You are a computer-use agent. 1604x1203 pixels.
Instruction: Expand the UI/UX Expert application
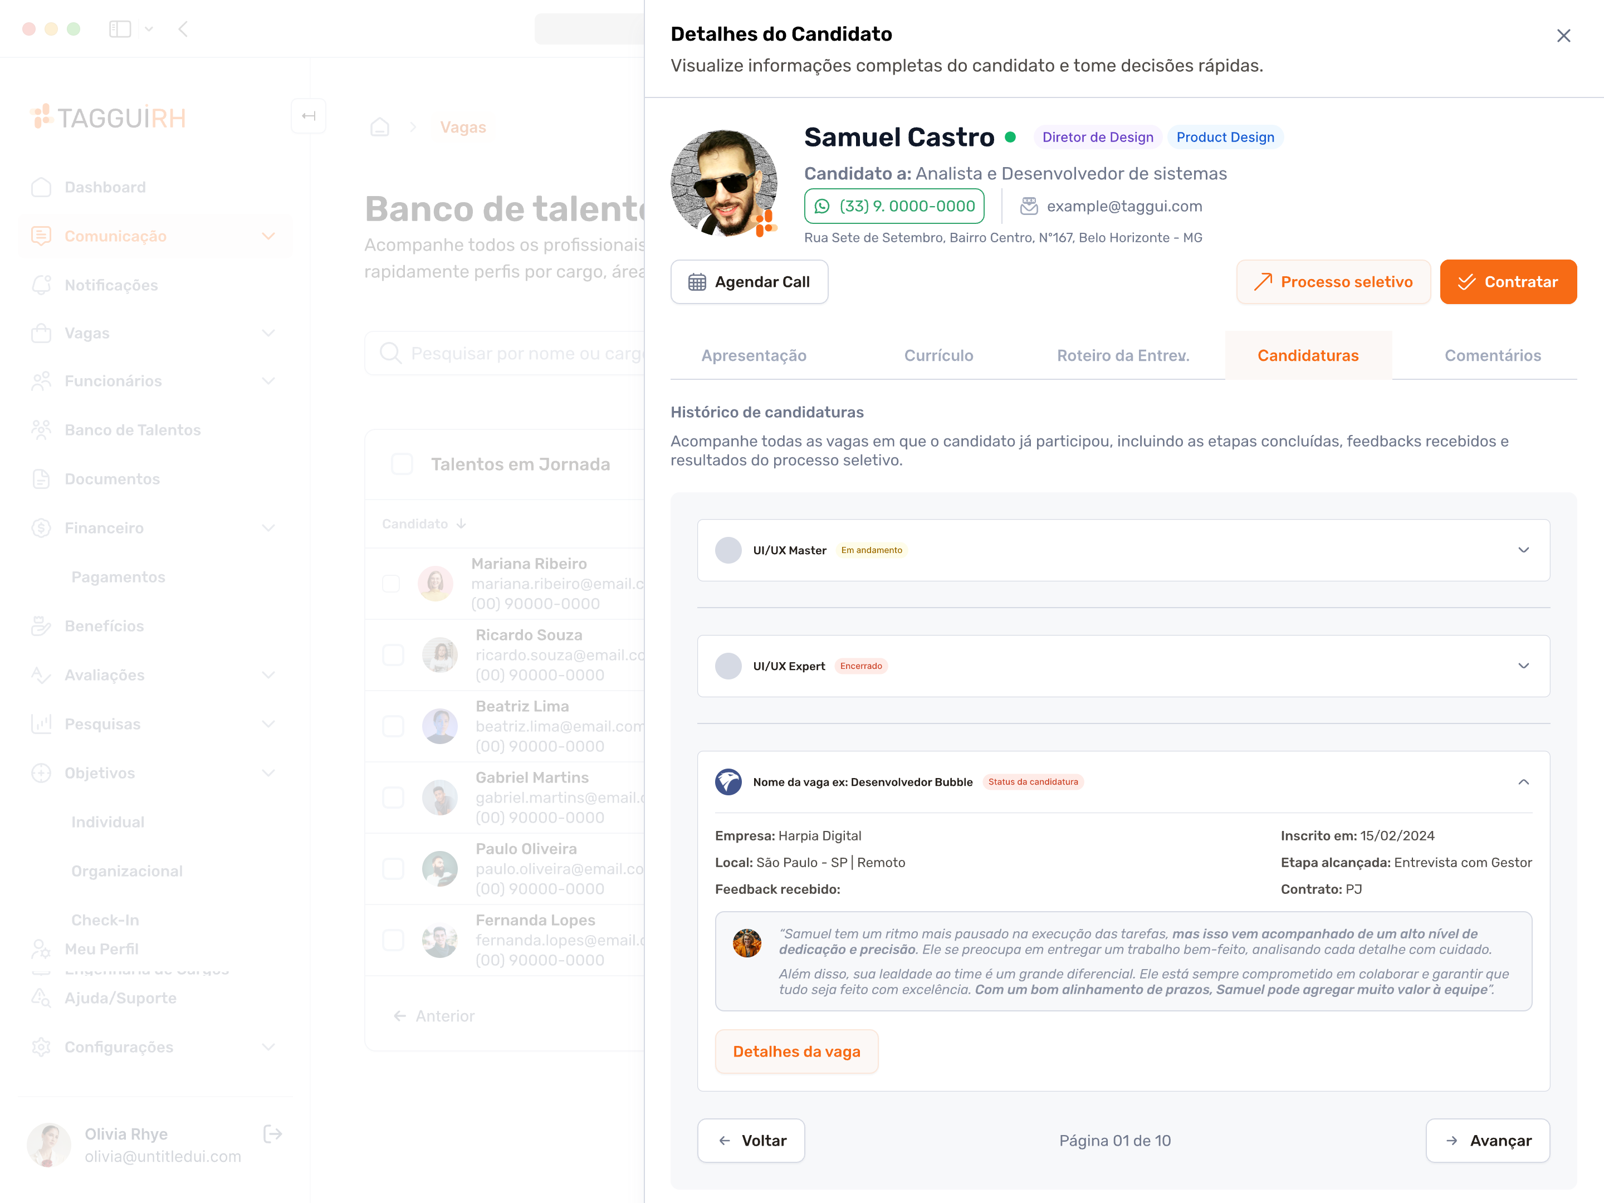[1523, 666]
